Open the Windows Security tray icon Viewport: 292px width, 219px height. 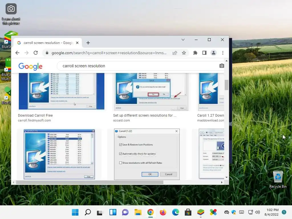coord(234,212)
